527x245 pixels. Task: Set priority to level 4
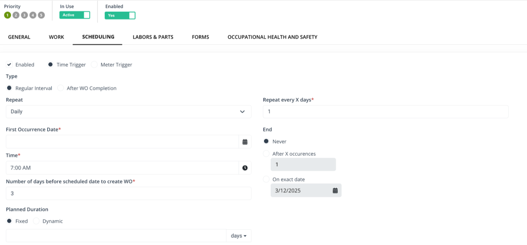pyautogui.click(x=33, y=15)
